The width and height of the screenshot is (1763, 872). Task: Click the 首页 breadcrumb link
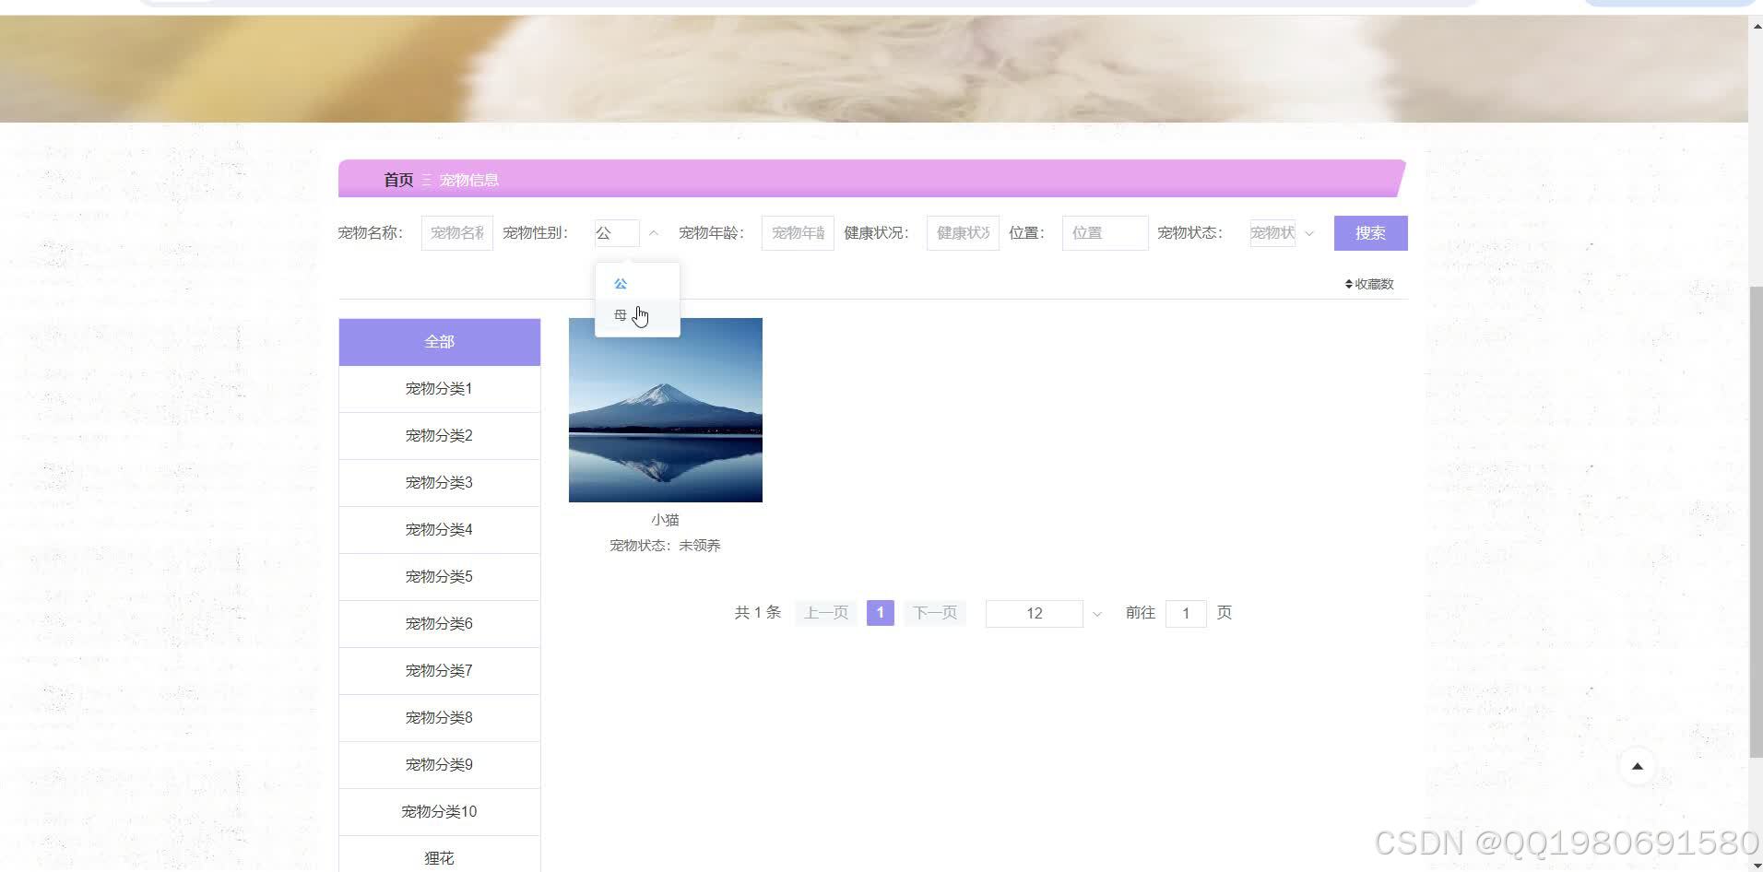pyautogui.click(x=397, y=180)
